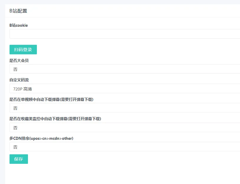
Task: Open the 单视频中自动下载弹幕 dropdown
Action: (x=125, y=108)
